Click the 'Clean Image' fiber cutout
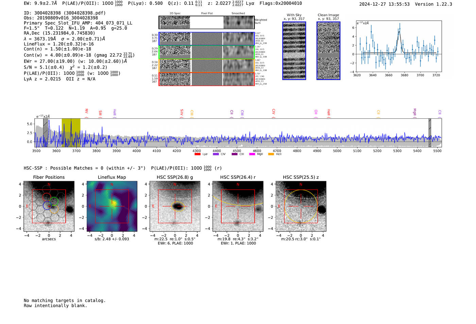This screenshot has width=476, height=324. (328, 51)
